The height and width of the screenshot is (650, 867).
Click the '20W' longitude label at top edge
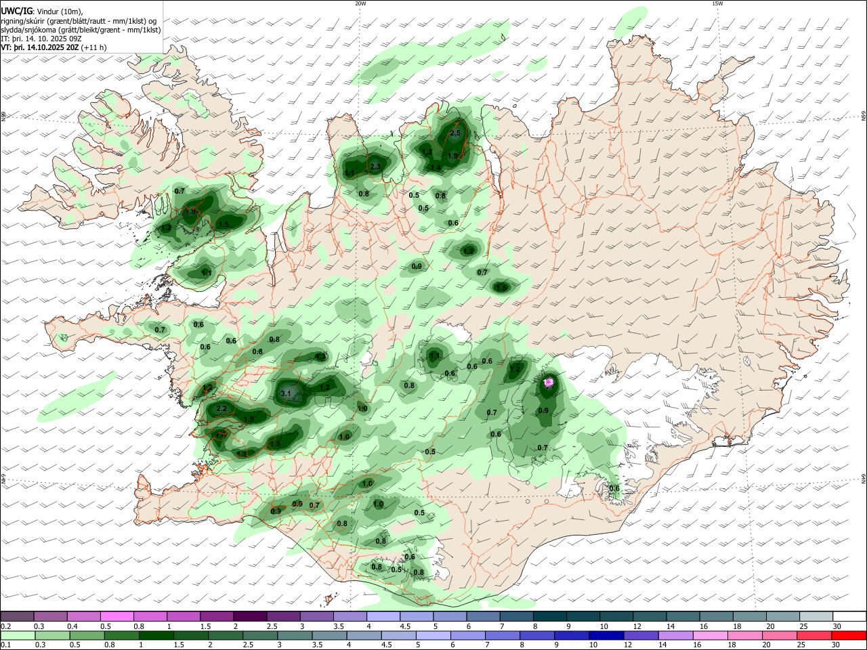(x=360, y=3)
